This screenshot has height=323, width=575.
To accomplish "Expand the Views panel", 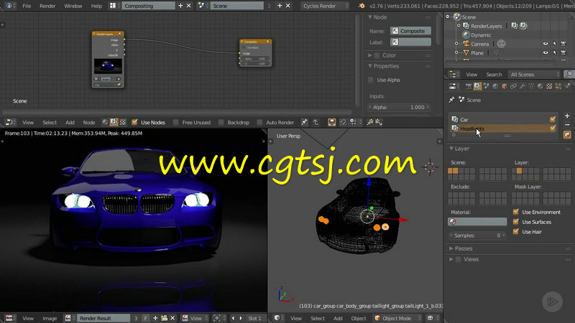I will [x=451, y=259].
